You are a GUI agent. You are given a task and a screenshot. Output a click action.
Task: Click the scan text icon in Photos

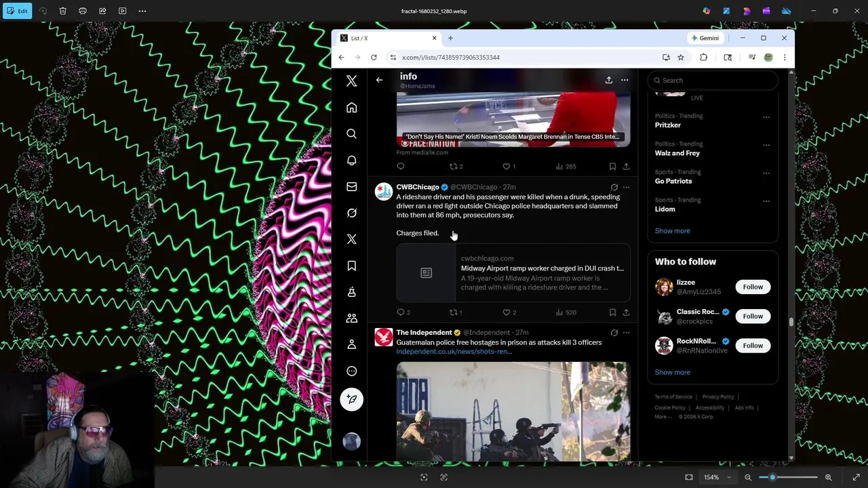pos(443,477)
